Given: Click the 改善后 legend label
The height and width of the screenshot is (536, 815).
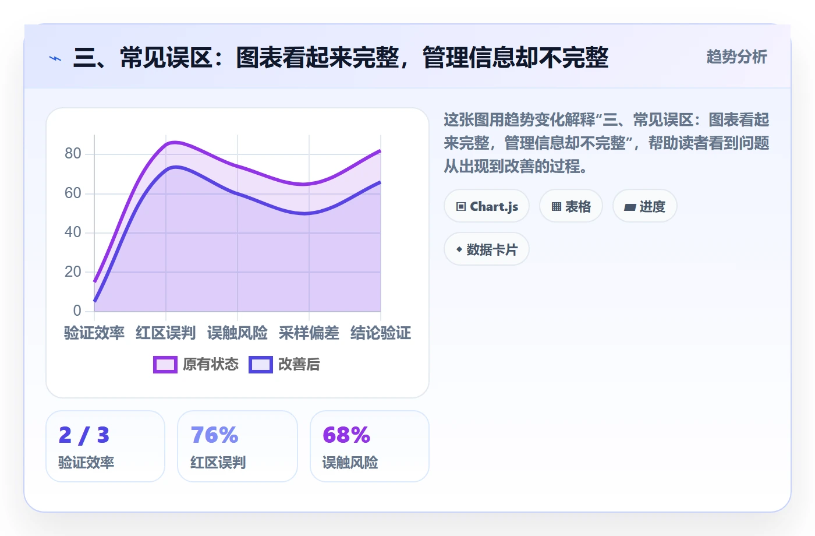Looking at the screenshot, I should (x=299, y=365).
